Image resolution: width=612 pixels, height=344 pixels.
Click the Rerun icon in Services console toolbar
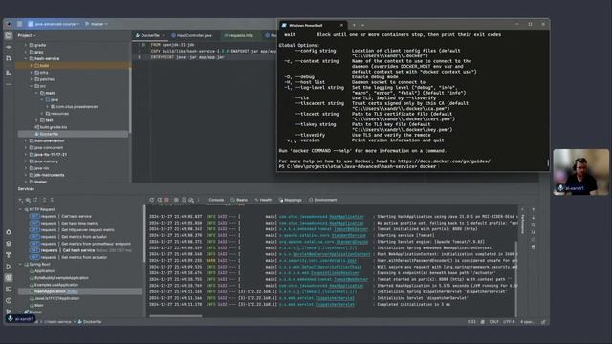pos(151,200)
